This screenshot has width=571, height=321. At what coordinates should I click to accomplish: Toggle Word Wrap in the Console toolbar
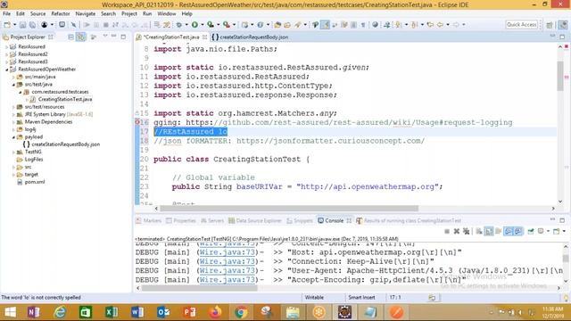(498, 232)
